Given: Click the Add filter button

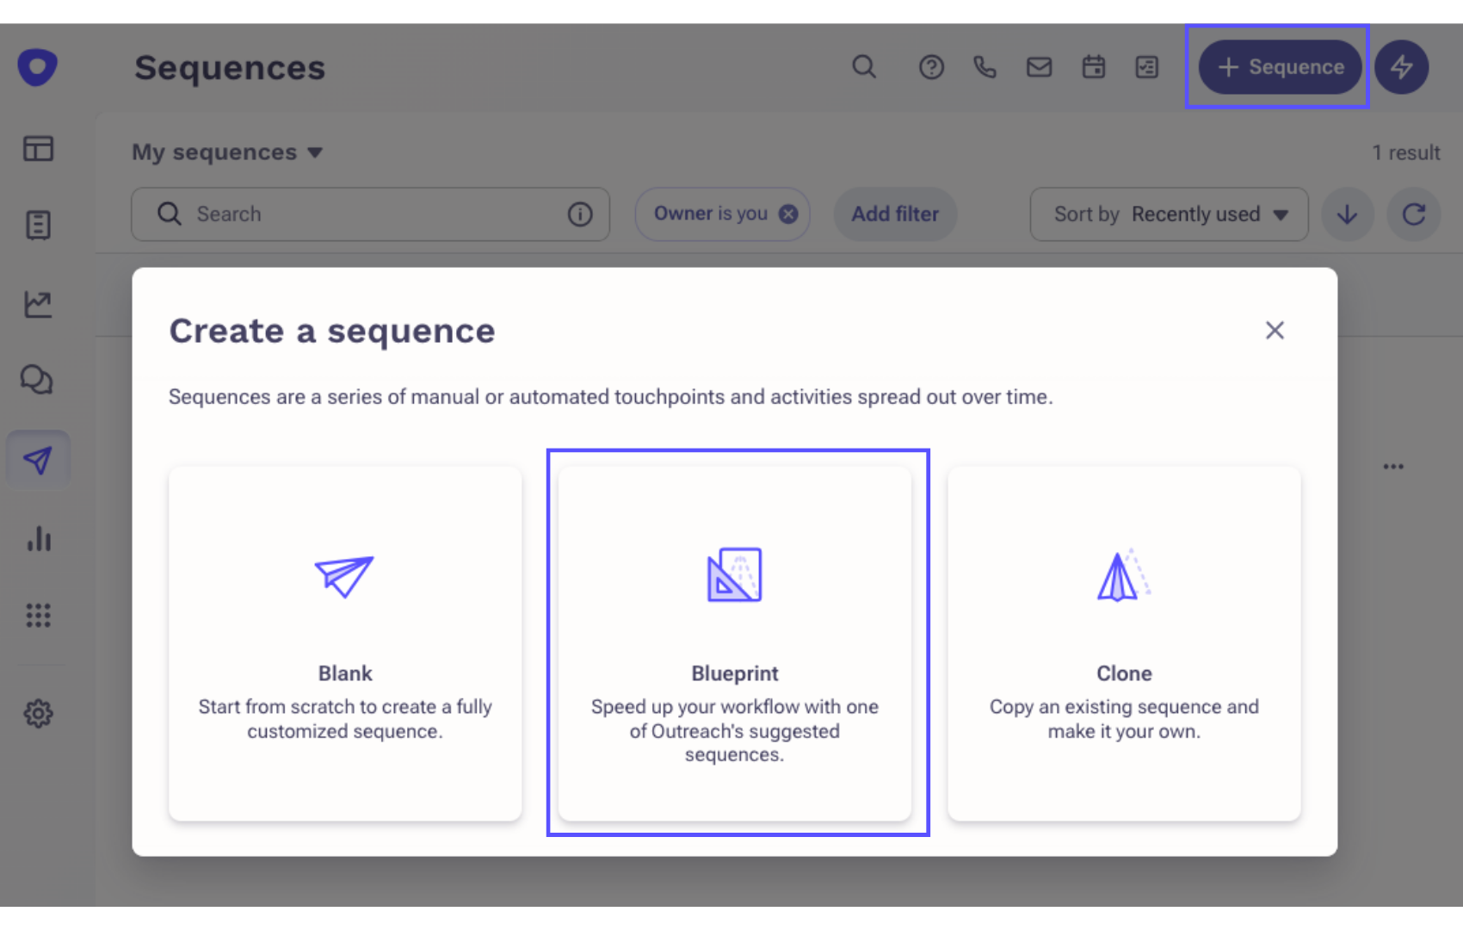Looking at the screenshot, I should 895,214.
